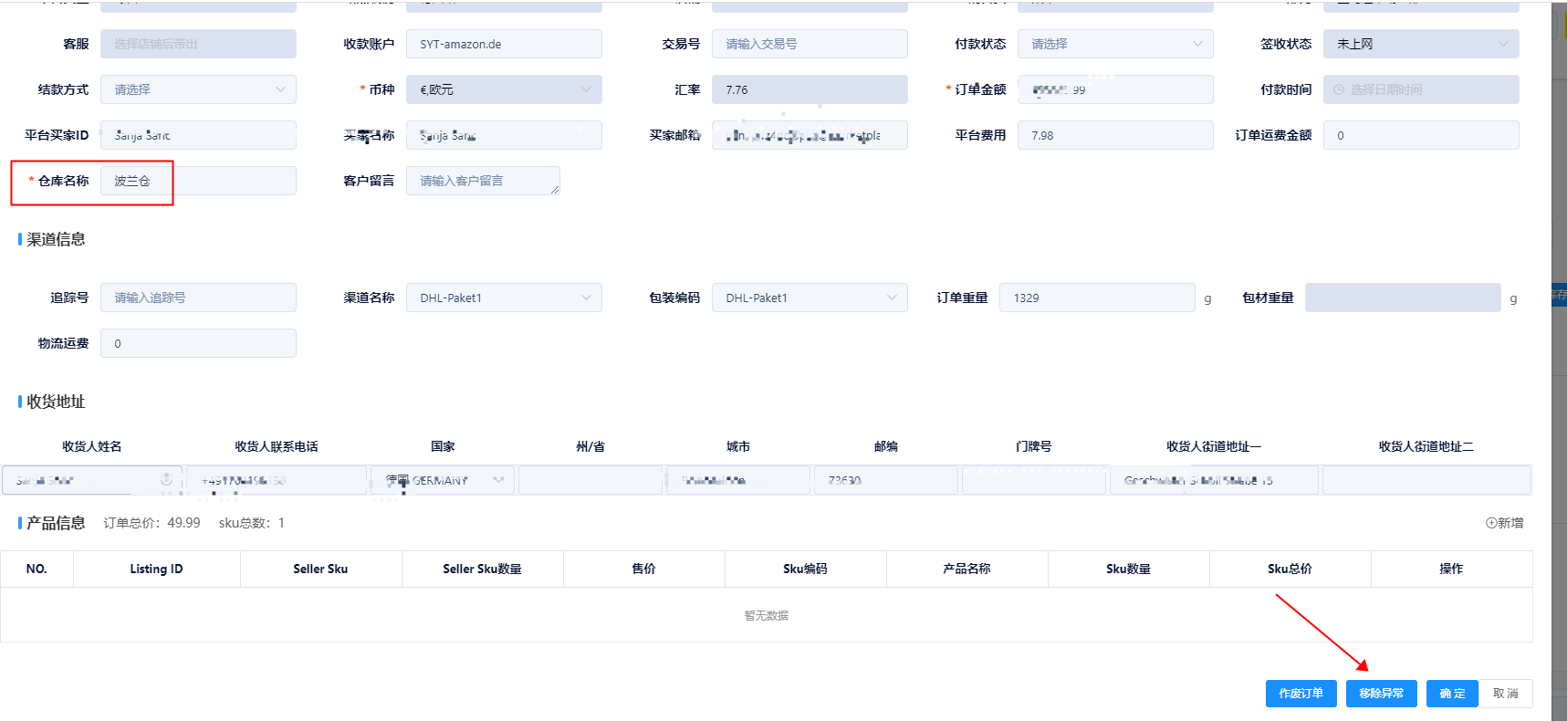Viewport: 1567px width, 721px height.
Task: Click the Sku编码 column header
Action: (805, 569)
